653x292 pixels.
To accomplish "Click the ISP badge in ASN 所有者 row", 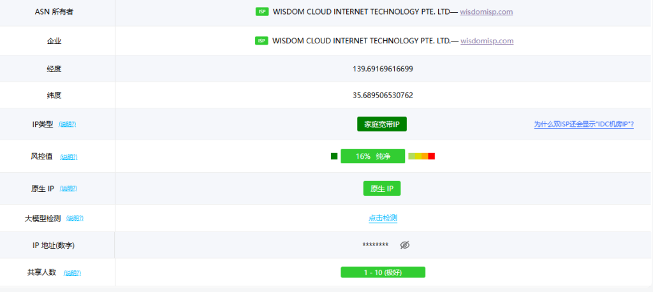I will pyautogui.click(x=261, y=11).
